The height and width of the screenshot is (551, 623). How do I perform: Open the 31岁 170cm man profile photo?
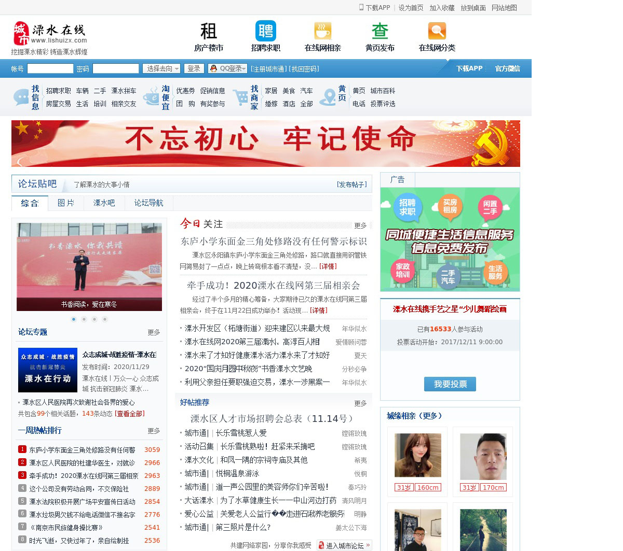coord(483,457)
